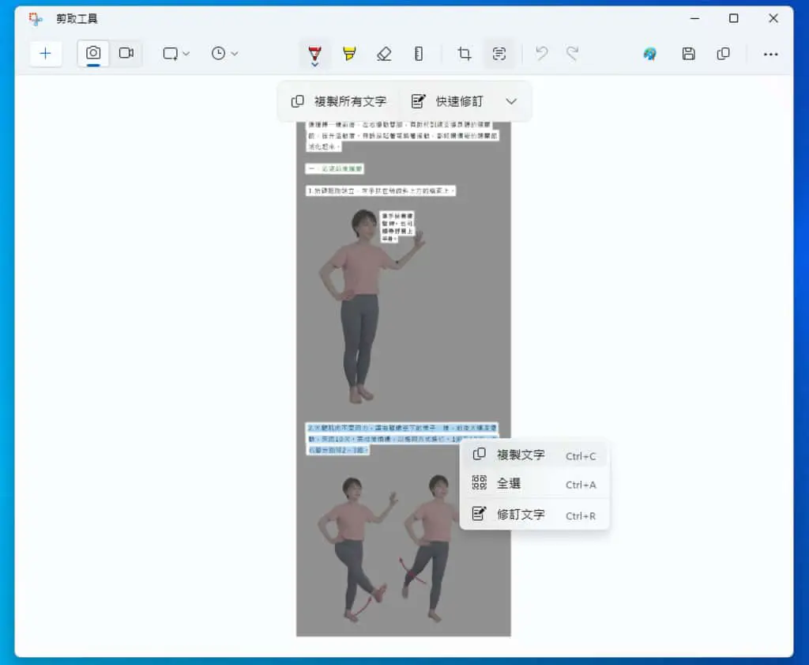Open the delay timer dropdown
Viewport: 809px width, 665px height.
224,54
